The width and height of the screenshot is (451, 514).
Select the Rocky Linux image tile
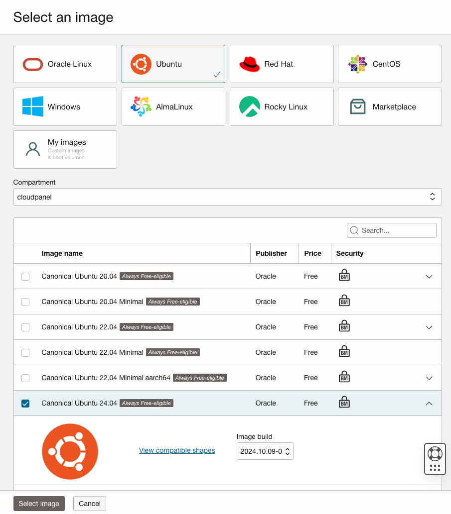click(x=282, y=107)
